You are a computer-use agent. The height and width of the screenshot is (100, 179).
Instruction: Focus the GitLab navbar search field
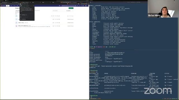coord(69,6)
